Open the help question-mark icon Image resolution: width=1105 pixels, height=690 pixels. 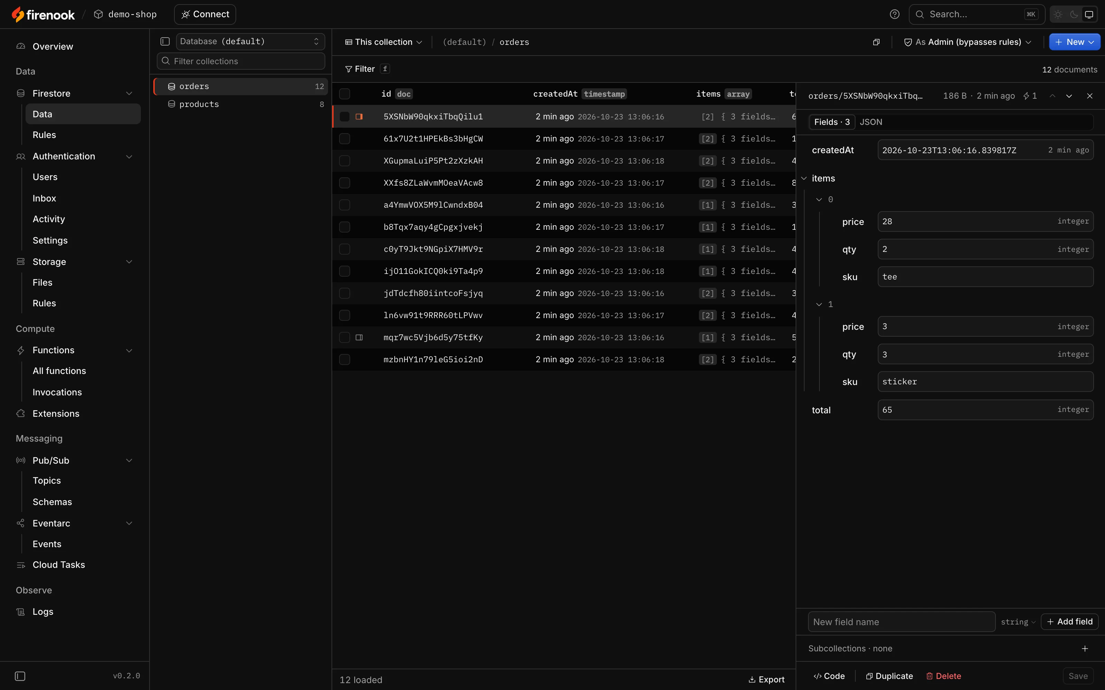pos(894,14)
